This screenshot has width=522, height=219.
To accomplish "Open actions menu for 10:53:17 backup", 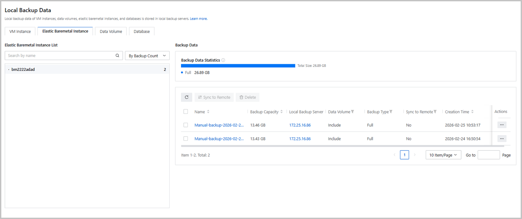I will click(502, 125).
